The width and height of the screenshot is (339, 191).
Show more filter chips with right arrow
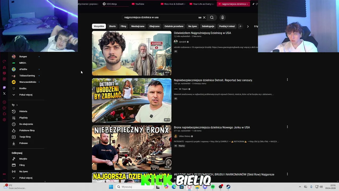pos(248,26)
